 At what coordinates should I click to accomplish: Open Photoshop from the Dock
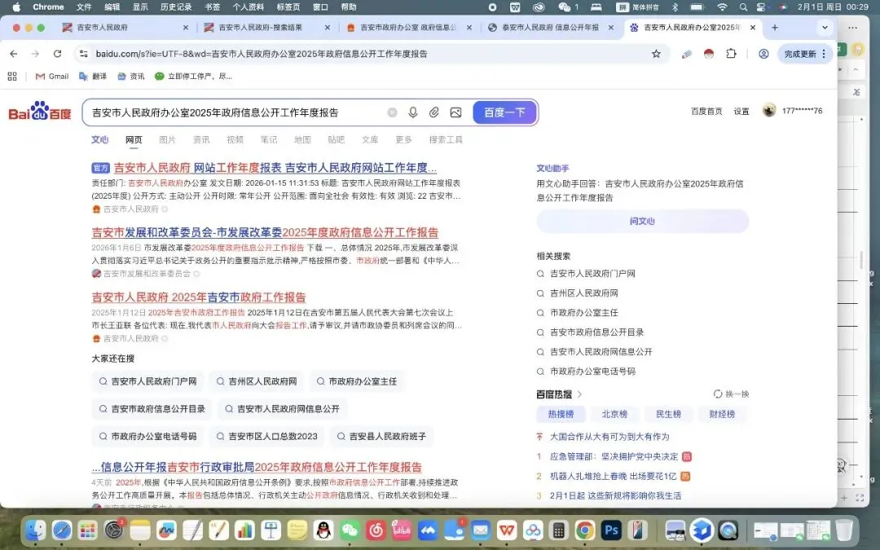click(611, 530)
